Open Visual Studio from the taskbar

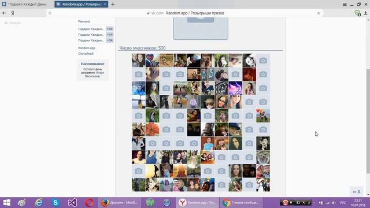point(72,203)
